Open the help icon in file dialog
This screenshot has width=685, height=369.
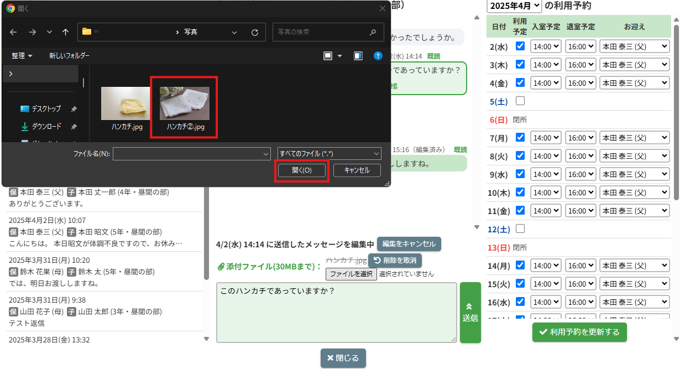[378, 56]
